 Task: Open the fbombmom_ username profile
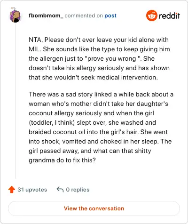46,16
